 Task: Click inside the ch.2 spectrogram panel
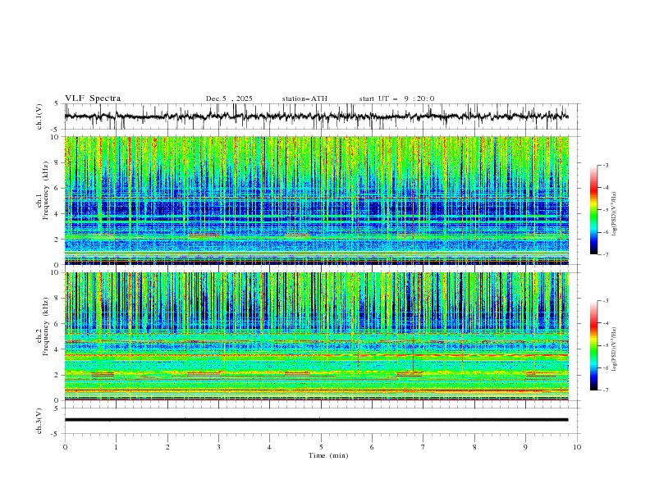316,336
